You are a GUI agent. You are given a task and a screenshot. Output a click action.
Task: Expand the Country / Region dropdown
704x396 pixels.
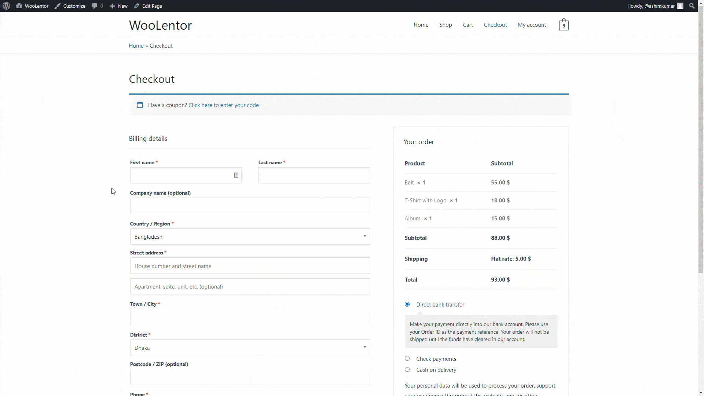250,236
